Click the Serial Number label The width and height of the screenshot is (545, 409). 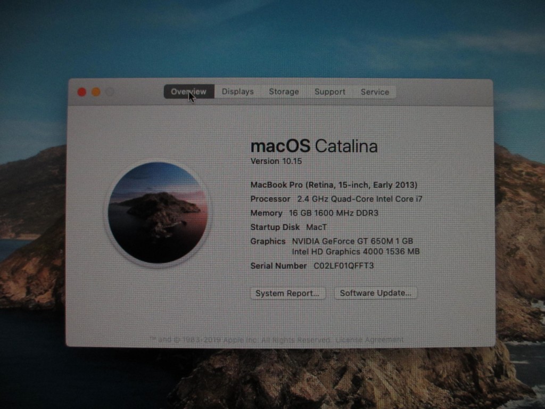point(278,266)
